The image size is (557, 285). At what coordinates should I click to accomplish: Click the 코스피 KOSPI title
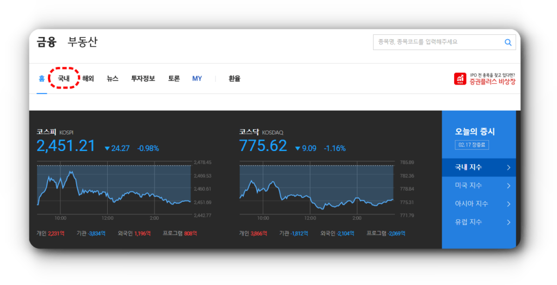tap(55, 132)
